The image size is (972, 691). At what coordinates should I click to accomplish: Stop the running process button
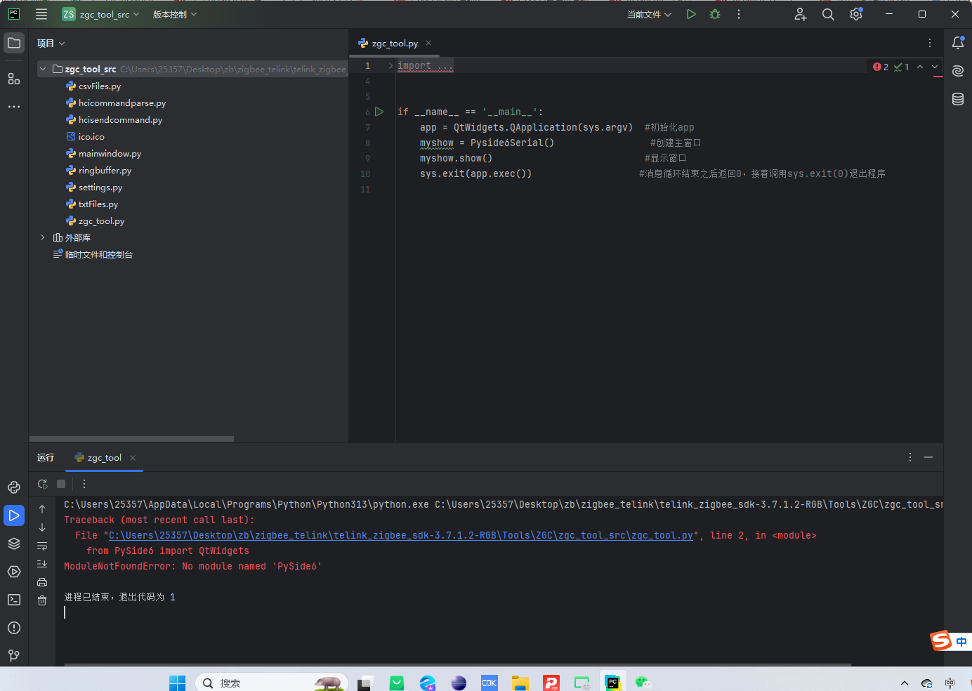point(61,484)
